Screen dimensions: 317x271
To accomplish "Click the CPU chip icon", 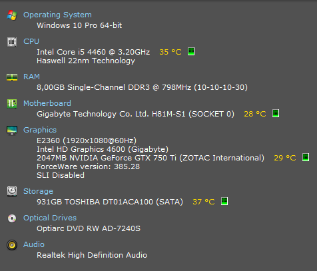I will (12, 42).
